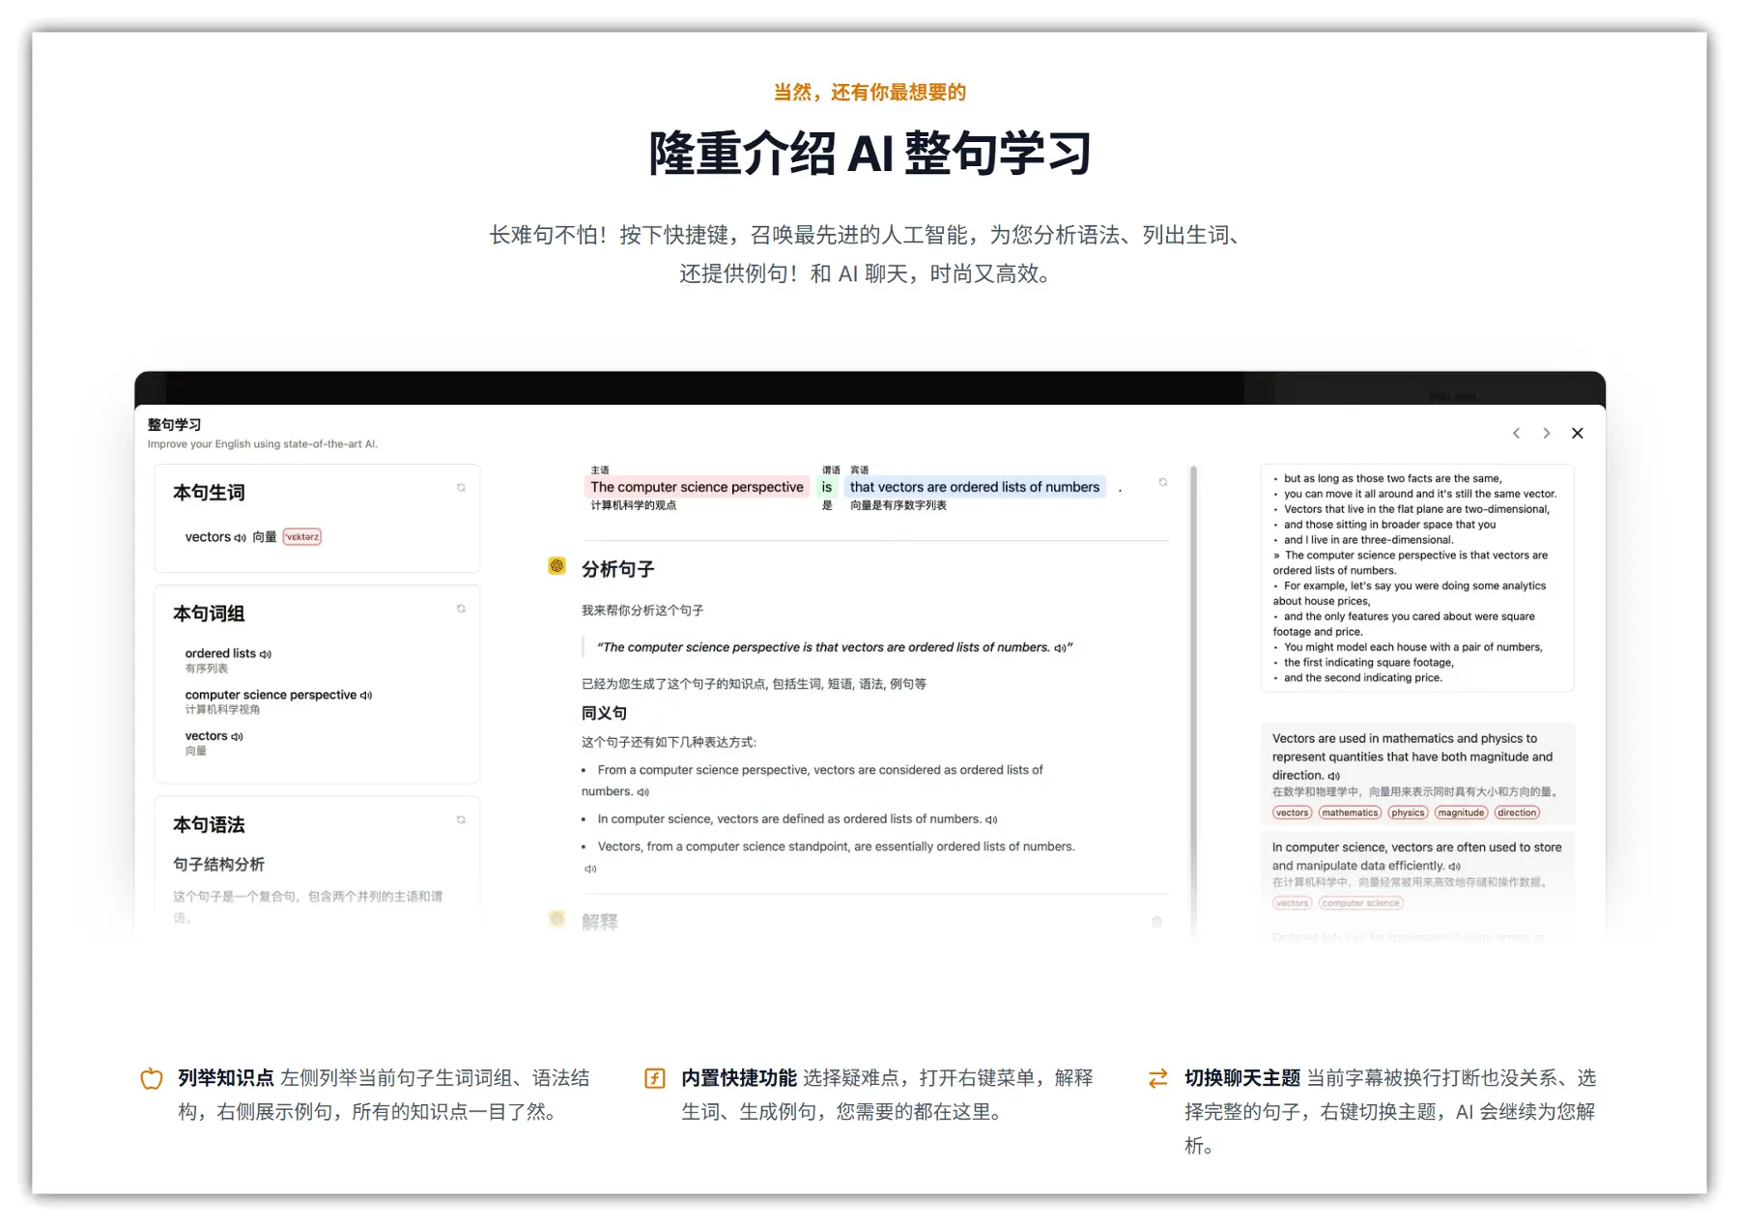Click the 分析句子 heading
The height and width of the screenshot is (1226, 1739).
pyautogui.click(x=618, y=569)
